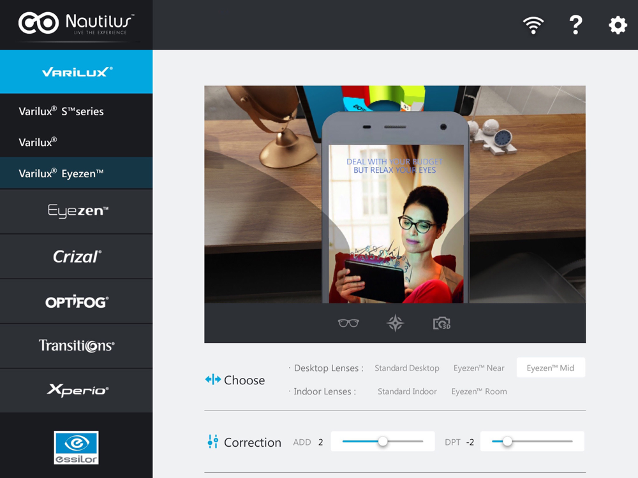Open the Eyezen brand section
This screenshot has width=638, height=478.
[76, 212]
